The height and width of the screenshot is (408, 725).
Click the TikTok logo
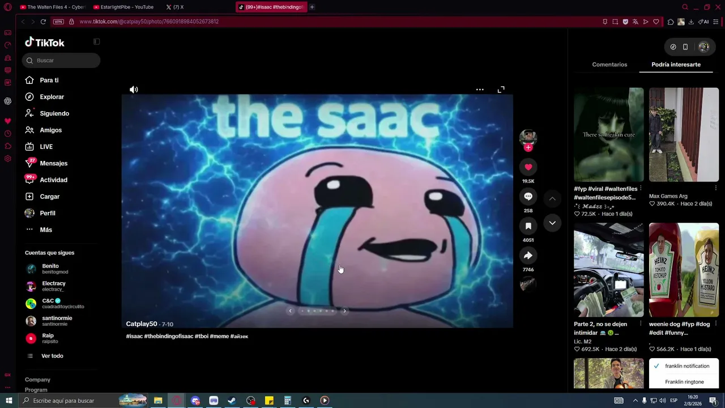(45, 42)
